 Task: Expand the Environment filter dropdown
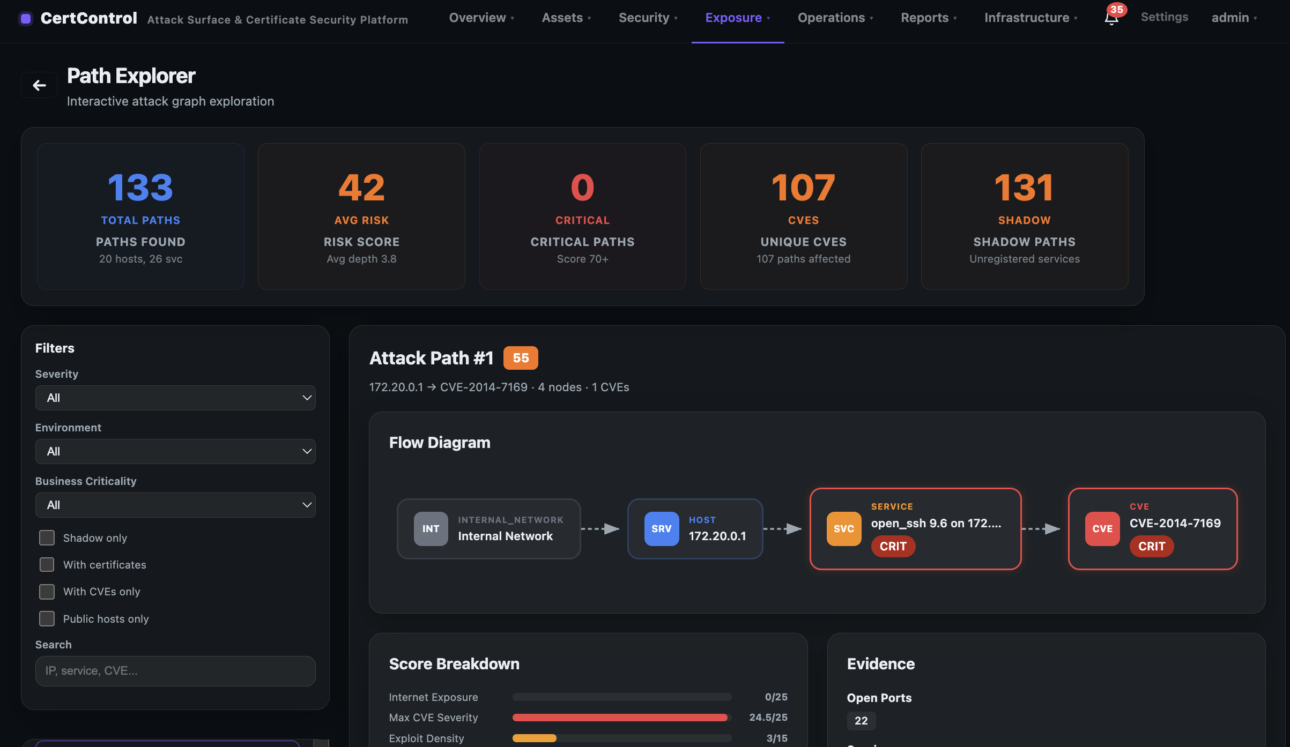175,452
